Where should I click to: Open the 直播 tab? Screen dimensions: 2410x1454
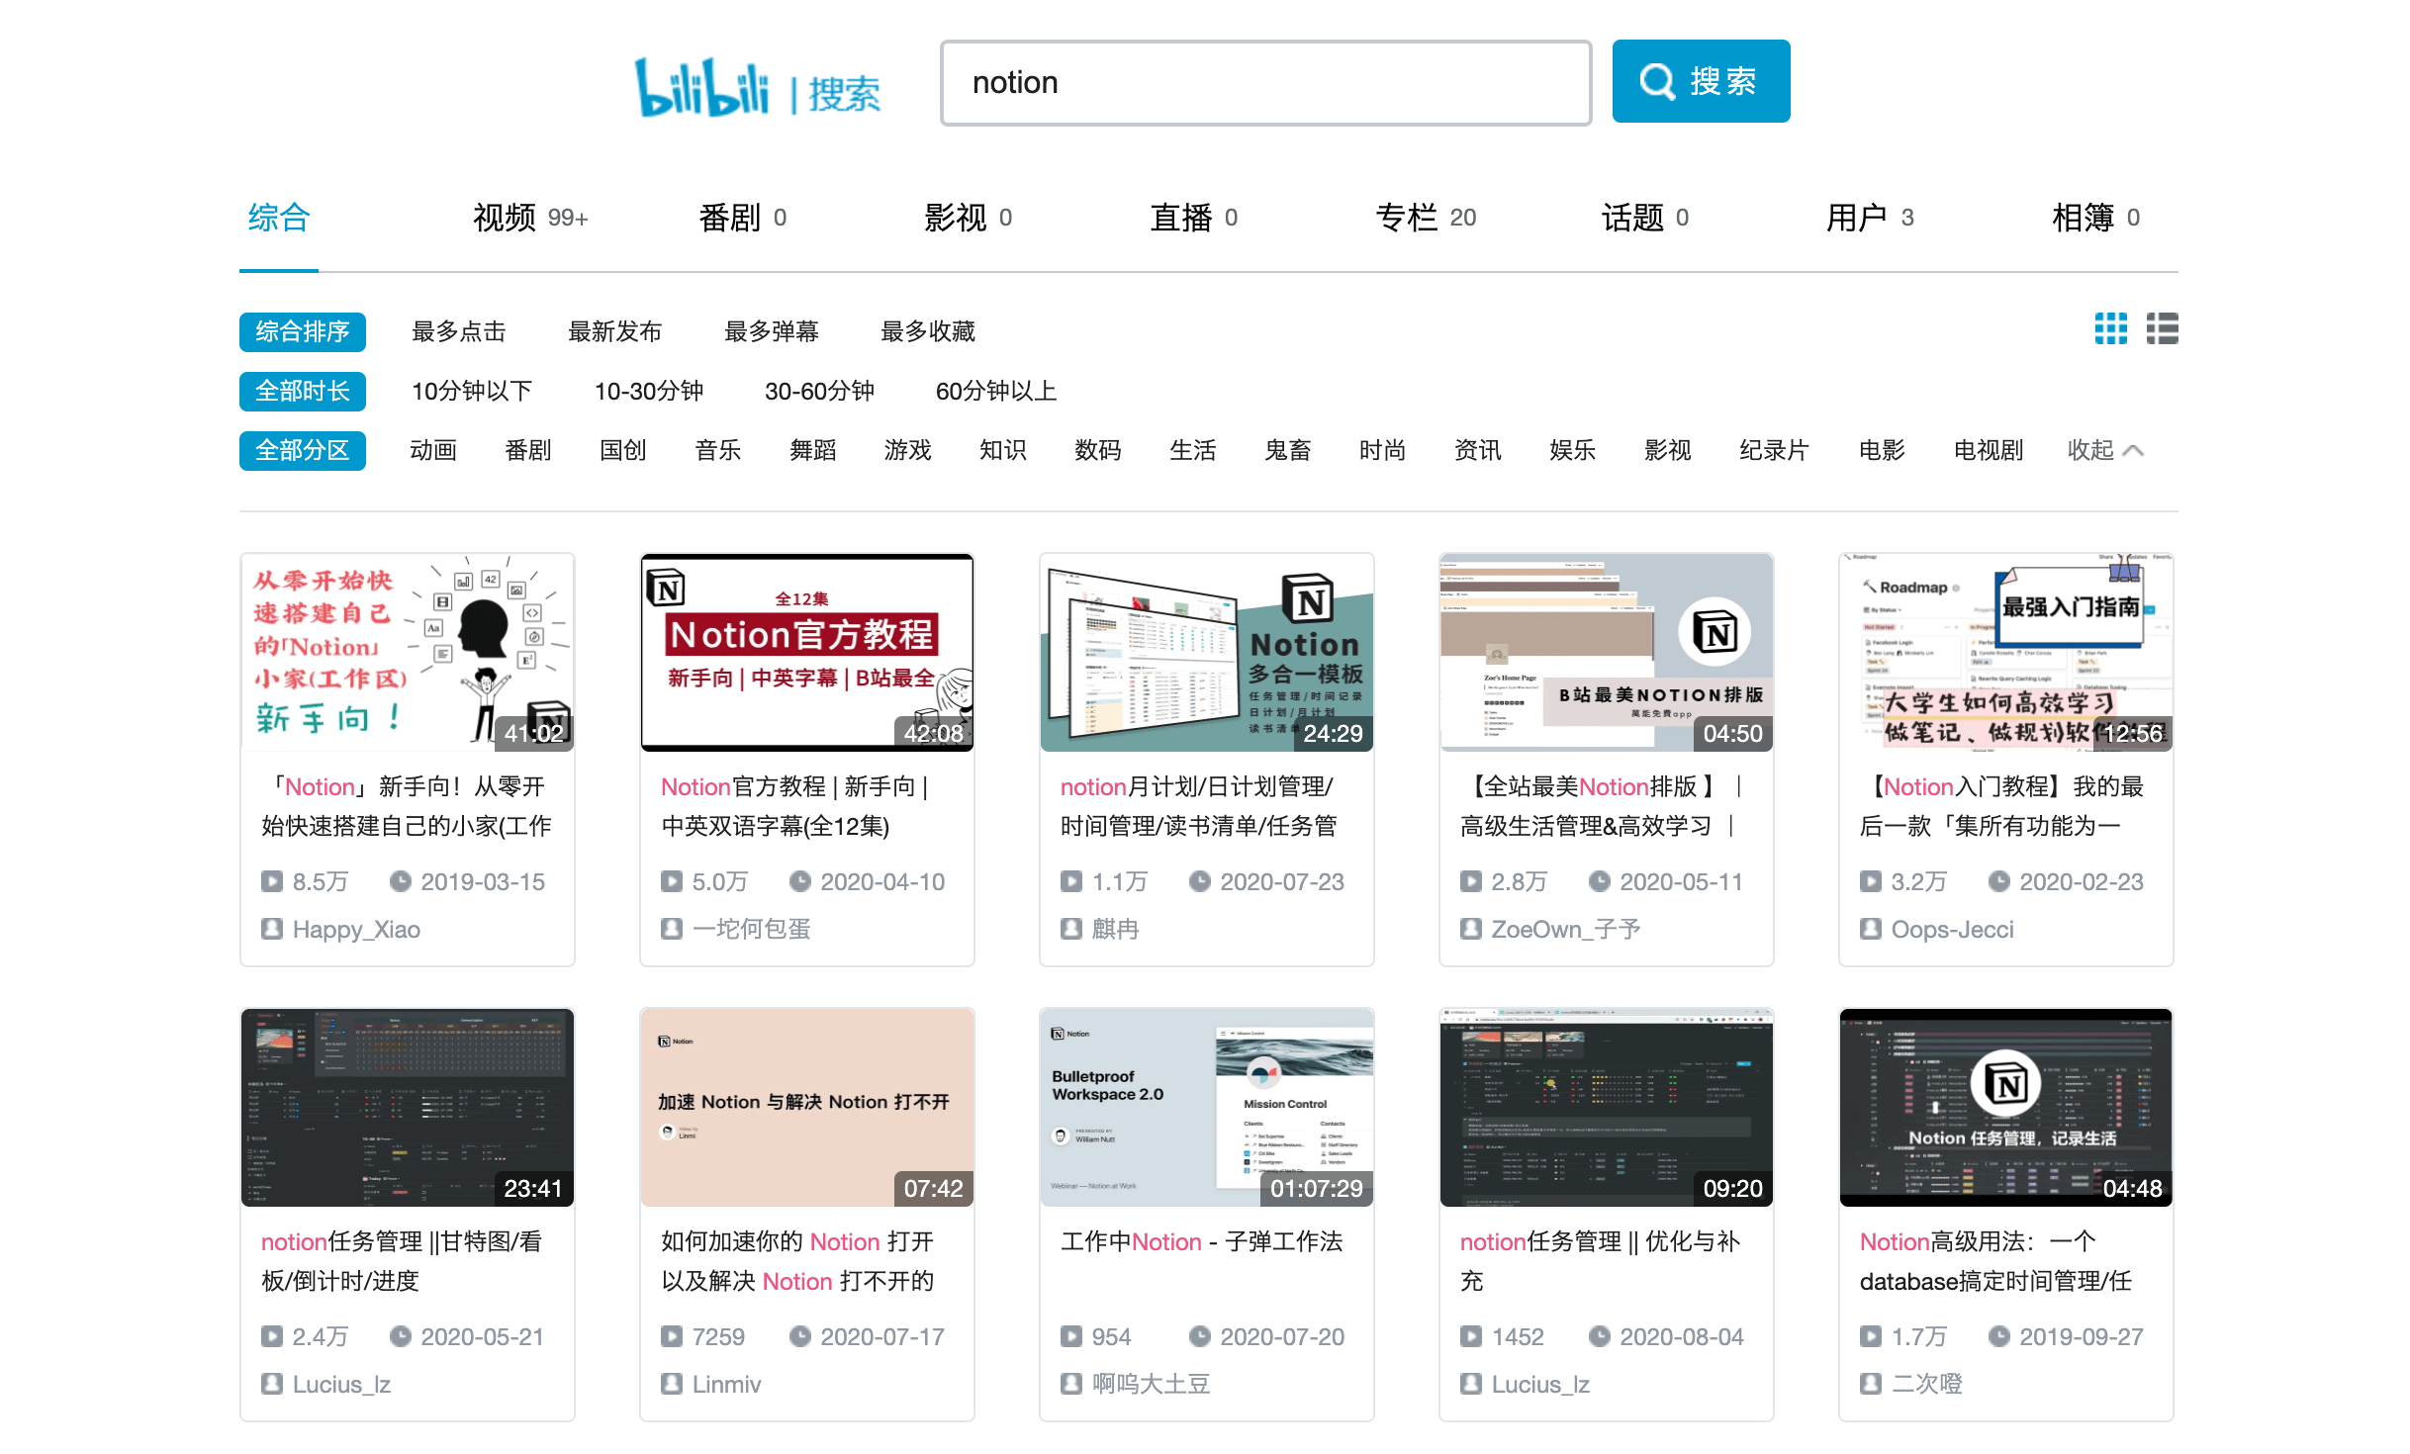1193,218
